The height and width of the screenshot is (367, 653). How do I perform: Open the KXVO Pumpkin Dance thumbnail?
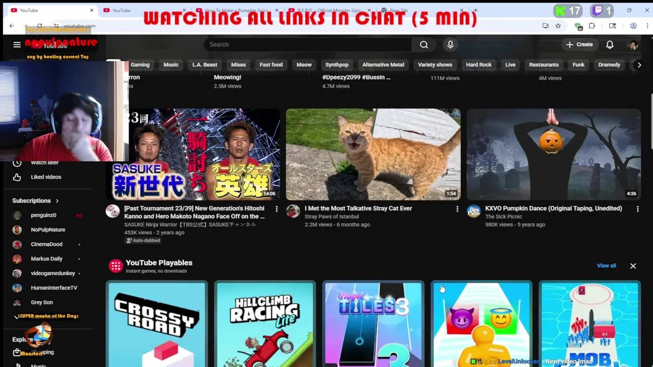pos(554,154)
